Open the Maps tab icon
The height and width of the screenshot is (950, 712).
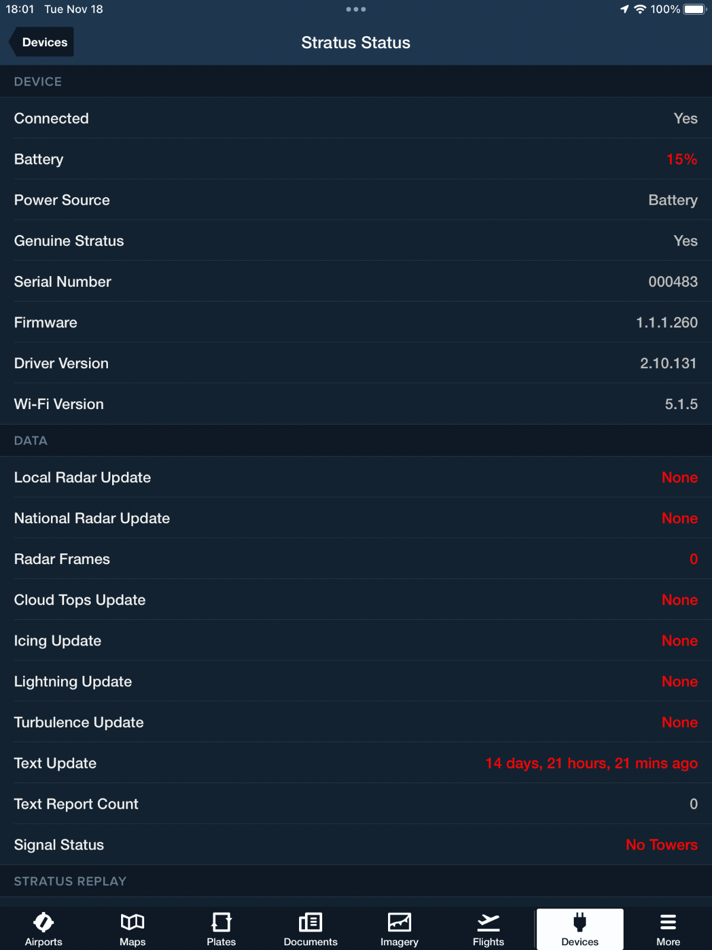coord(132,922)
